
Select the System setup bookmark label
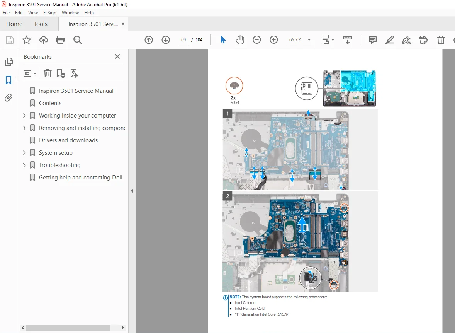click(x=56, y=153)
